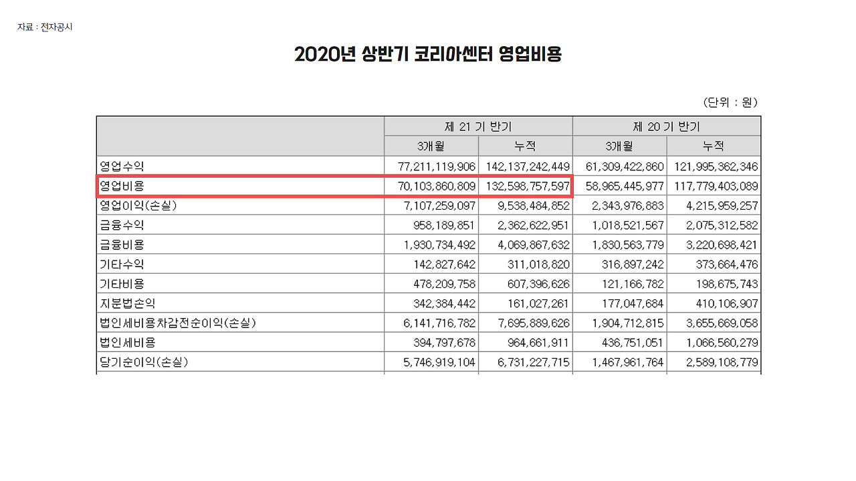Select the title 2020년 상반기 코리아센터 영업비용

[428, 54]
